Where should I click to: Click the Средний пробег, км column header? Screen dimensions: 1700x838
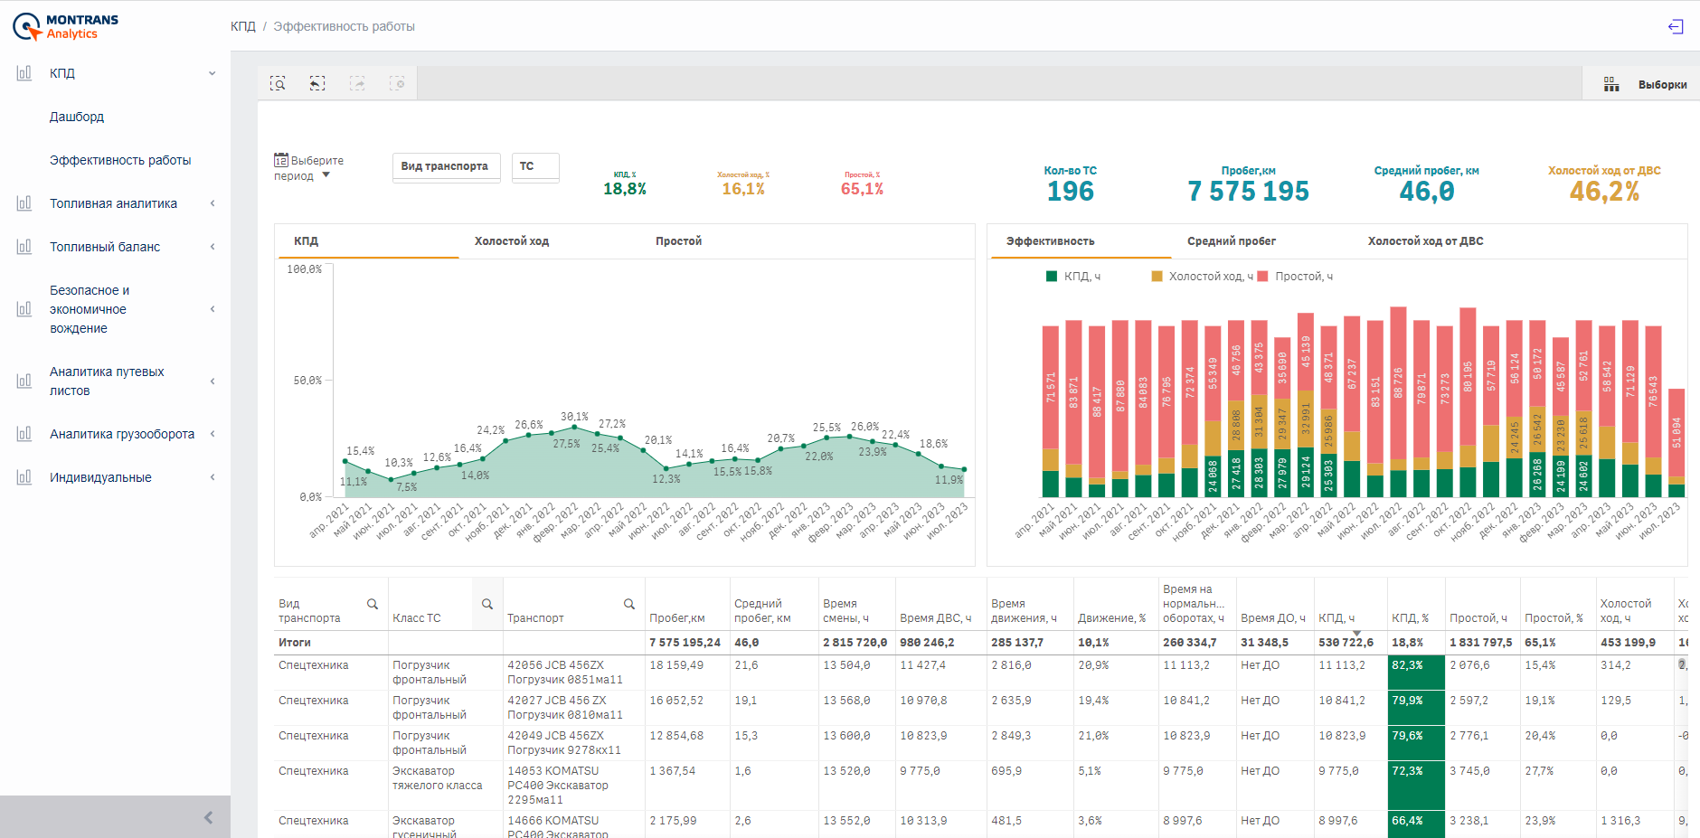tap(762, 611)
